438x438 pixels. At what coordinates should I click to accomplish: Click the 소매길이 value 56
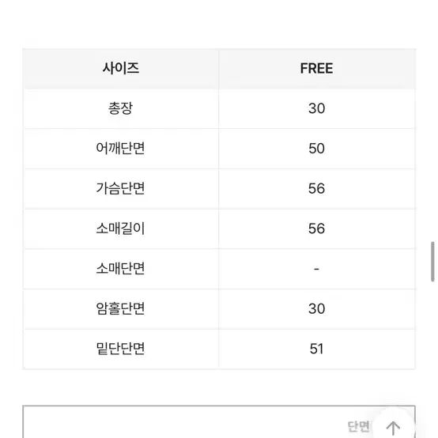317,228
